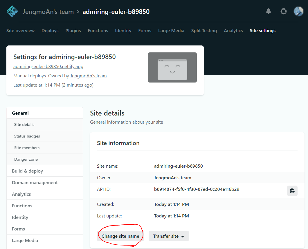Open the admiring-euler-b89850.netlify.app link
Viewport: 308px width, 249px height.
tap(48, 66)
